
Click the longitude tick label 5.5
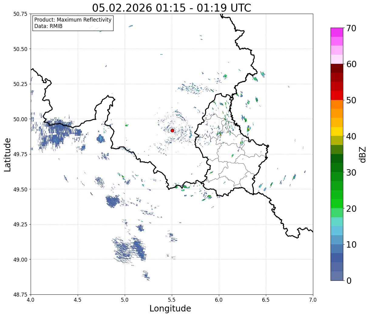172,300
